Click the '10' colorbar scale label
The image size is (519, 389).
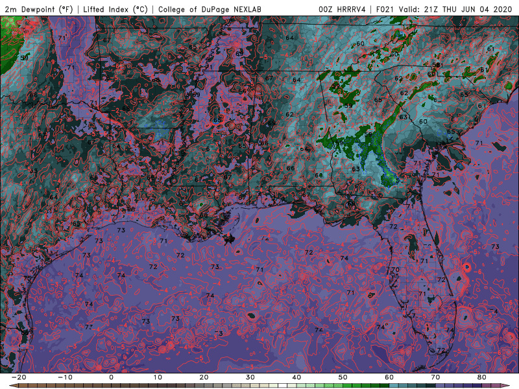pyautogui.click(x=158, y=377)
